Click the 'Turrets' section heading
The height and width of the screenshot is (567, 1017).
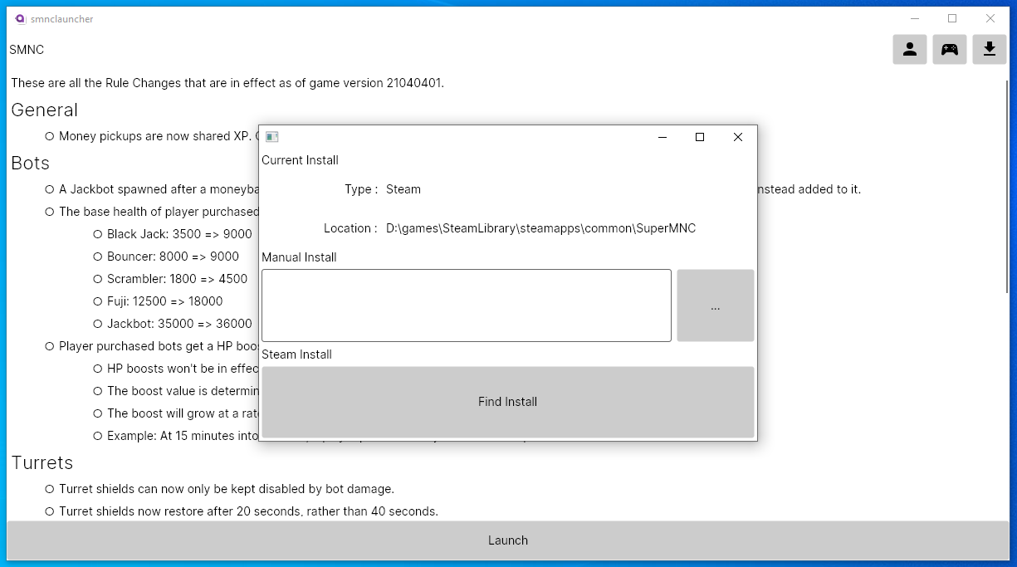point(42,463)
